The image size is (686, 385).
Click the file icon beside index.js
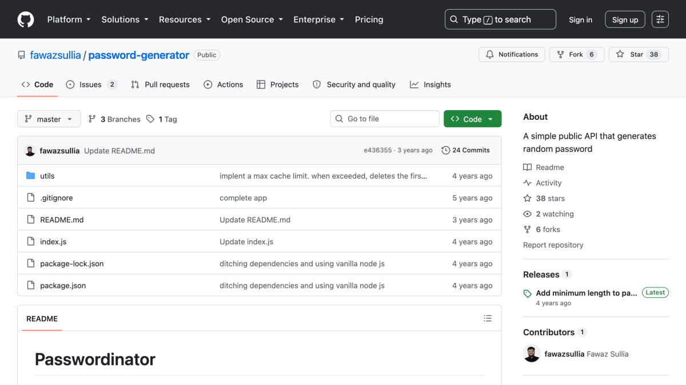coord(31,241)
